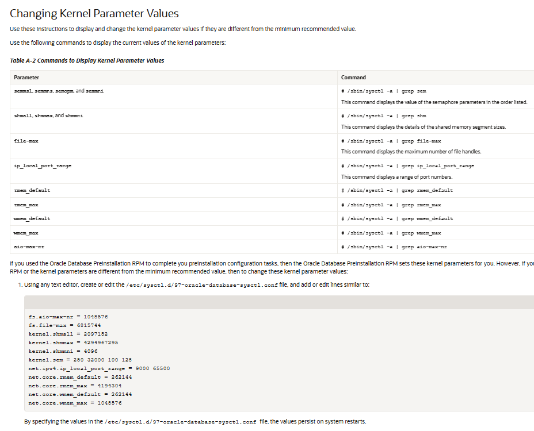Image resolution: width=534 pixels, height=431 pixels.
Task: Click the rmem_default parameter cell
Action: [x=32, y=190]
